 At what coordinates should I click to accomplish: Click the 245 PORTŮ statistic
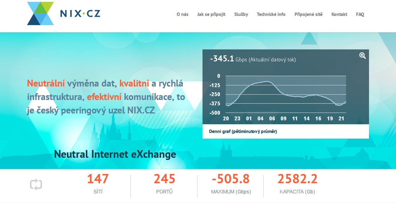(x=164, y=179)
